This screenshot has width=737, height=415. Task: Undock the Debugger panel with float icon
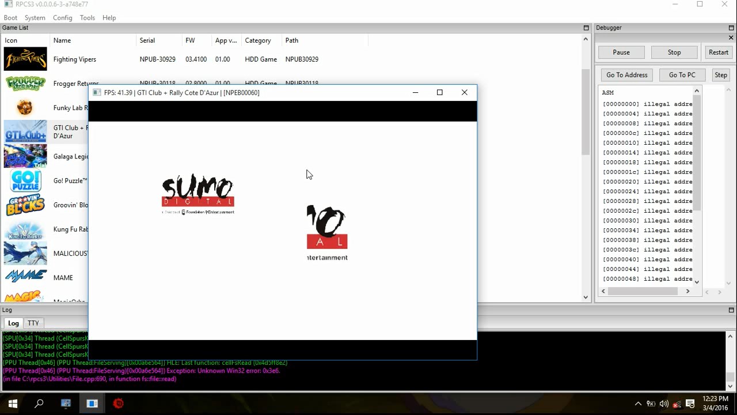[x=731, y=28]
